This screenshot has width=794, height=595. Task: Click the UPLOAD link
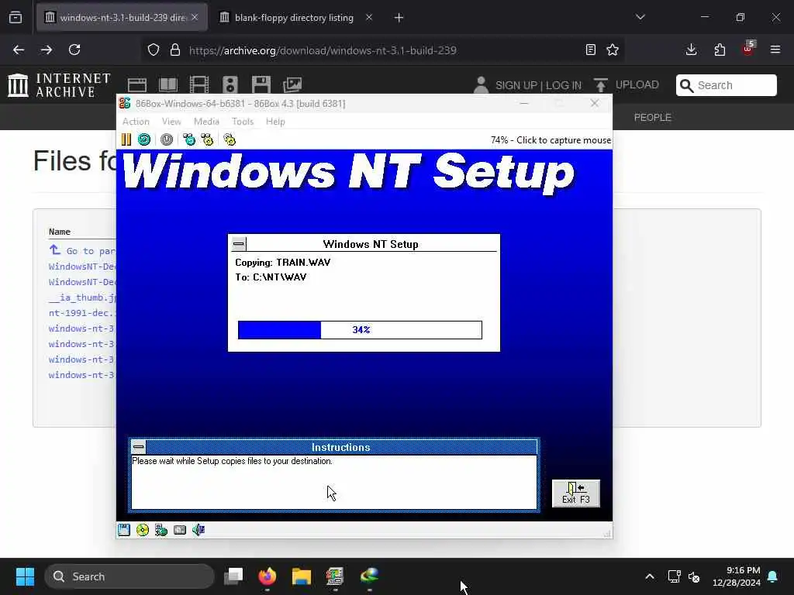tap(627, 85)
